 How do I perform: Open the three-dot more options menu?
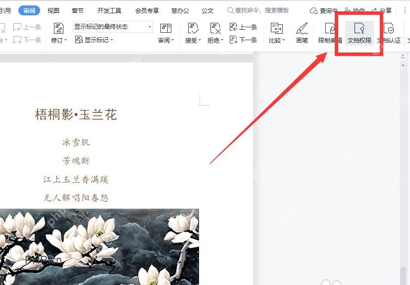pyautogui.click(x=405, y=10)
